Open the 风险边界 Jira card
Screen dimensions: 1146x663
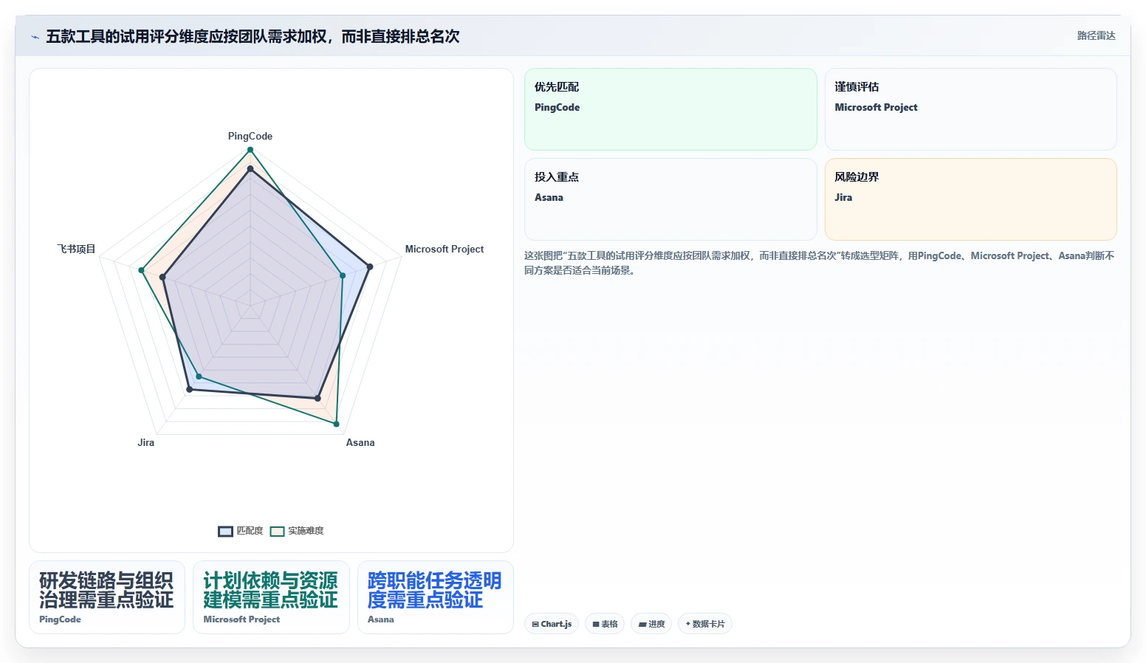tap(970, 199)
